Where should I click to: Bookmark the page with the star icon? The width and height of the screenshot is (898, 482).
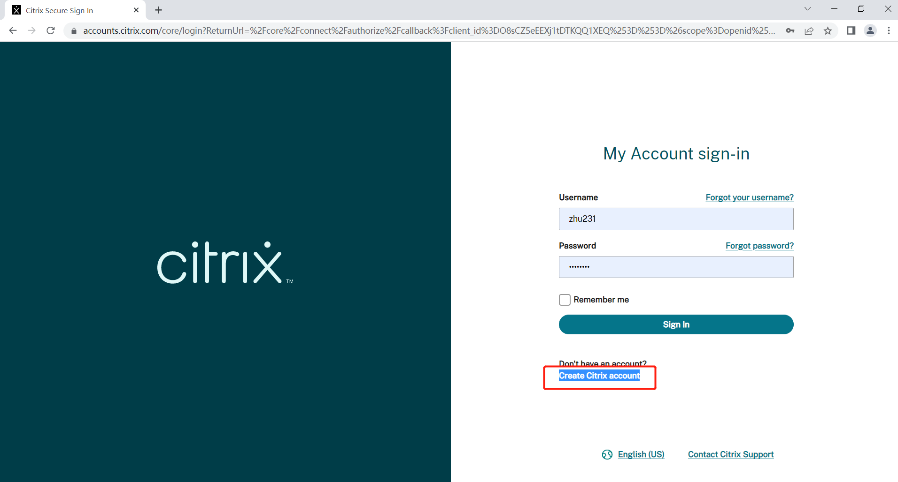click(828, 31)
